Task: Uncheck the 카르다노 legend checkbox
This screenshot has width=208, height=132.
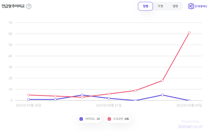Action: coord(81,119)
